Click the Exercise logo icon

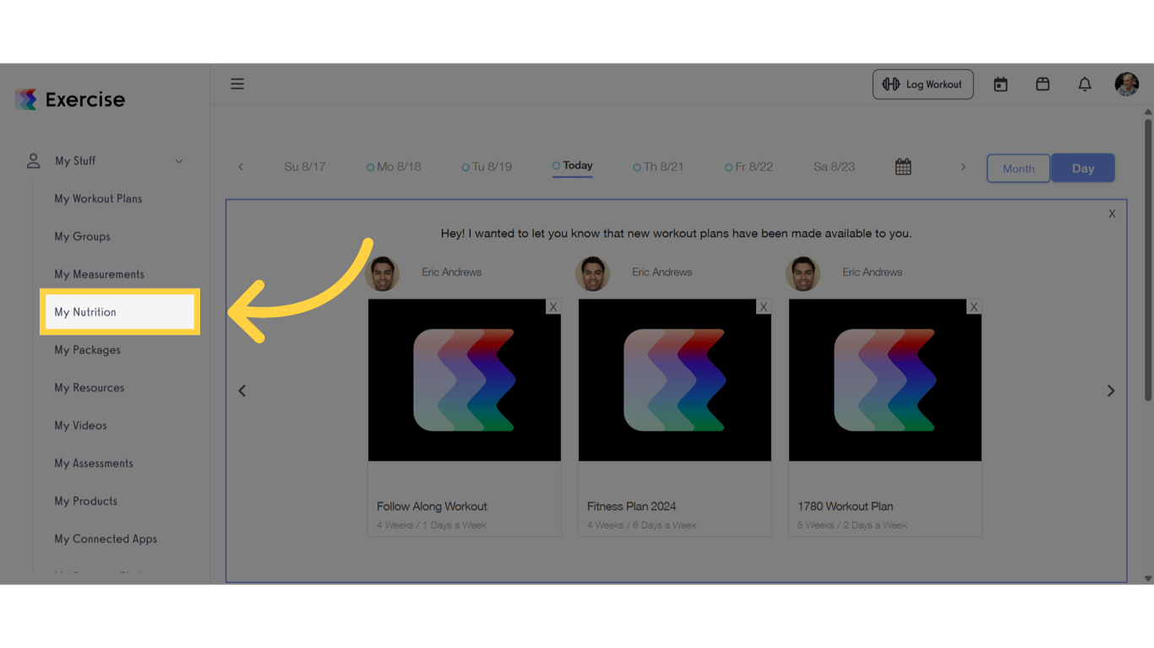coord(26,100)
